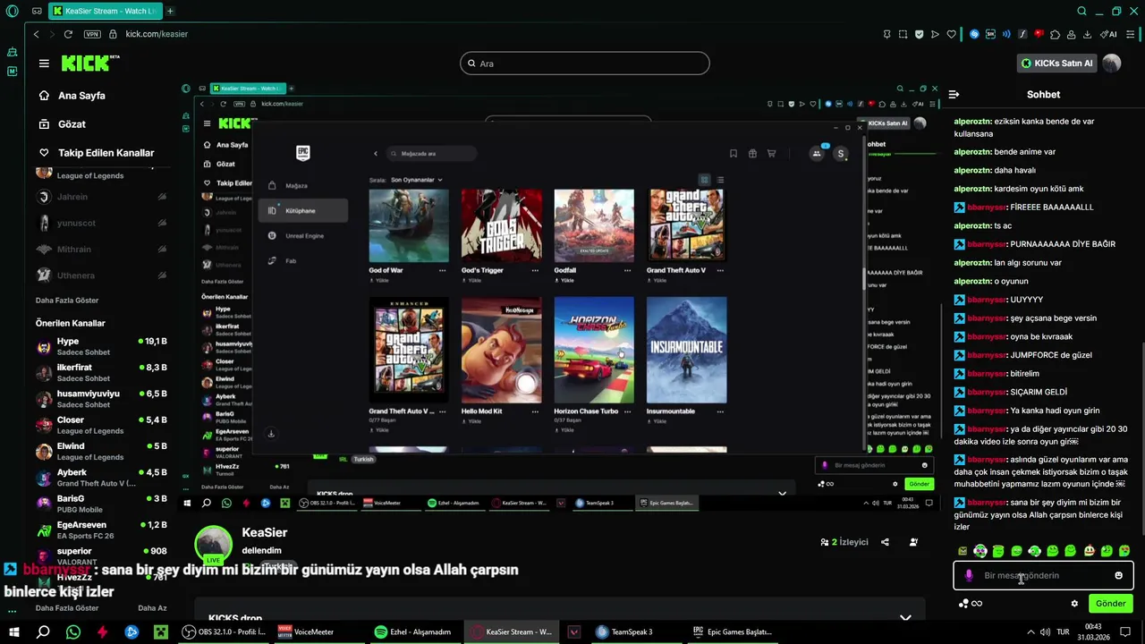
Task: Open browser downloads arrow icon
Action: click(1087, 34)
